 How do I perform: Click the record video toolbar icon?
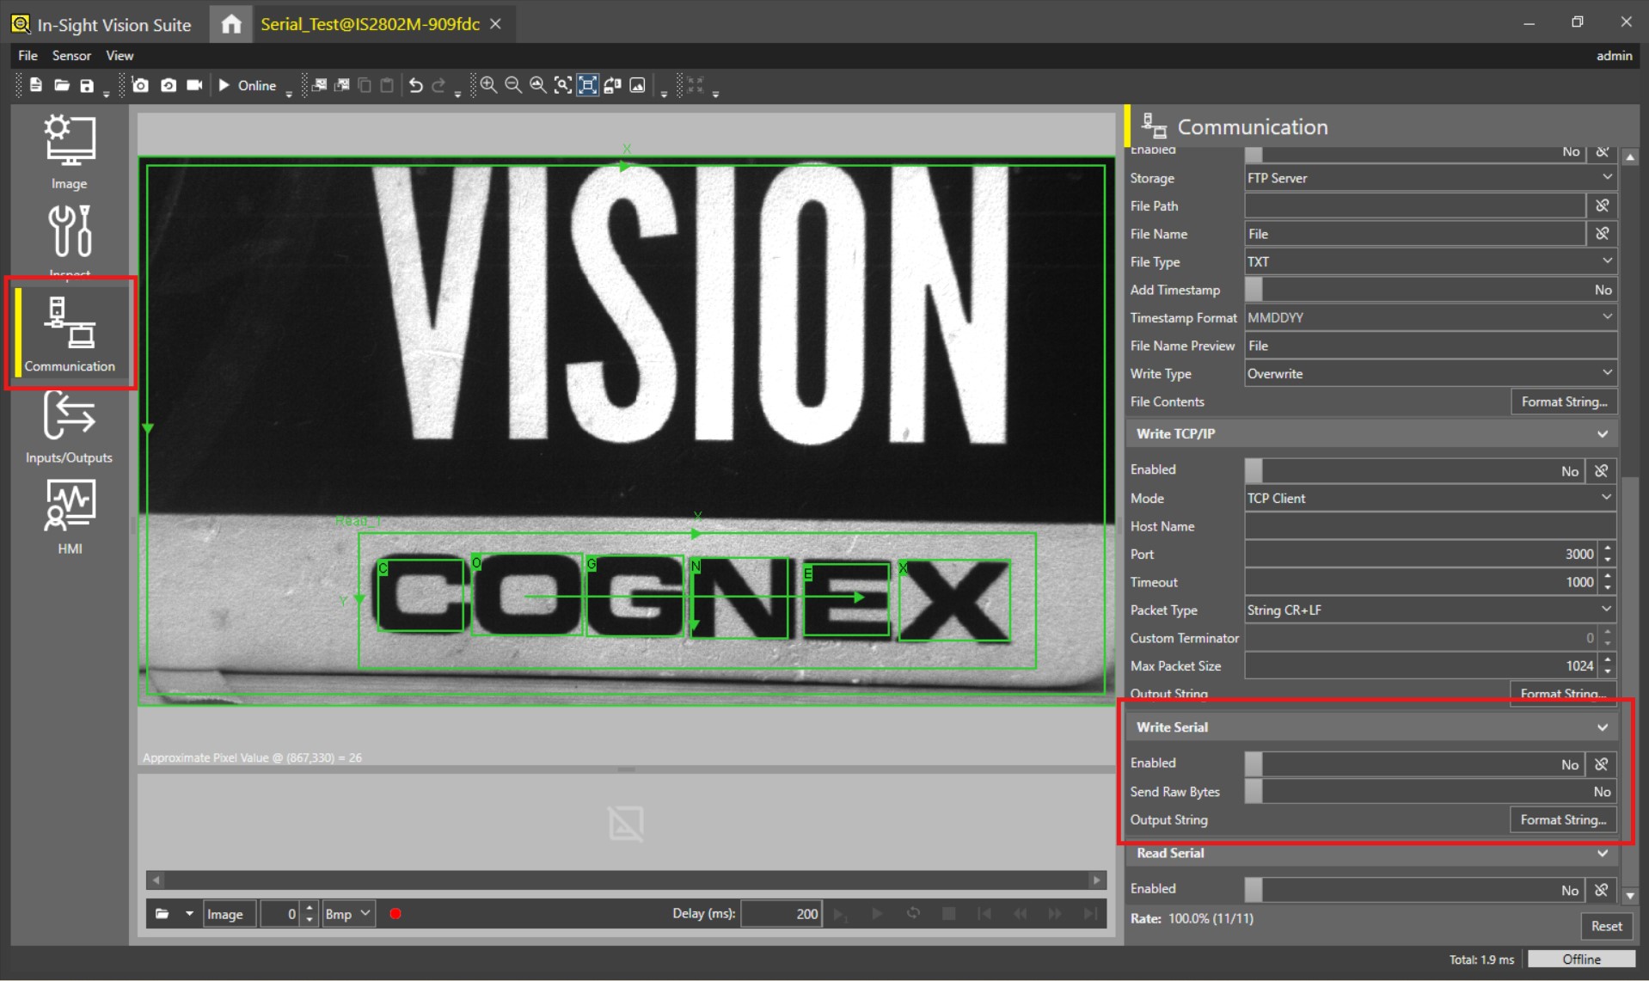tap(194, 85)
